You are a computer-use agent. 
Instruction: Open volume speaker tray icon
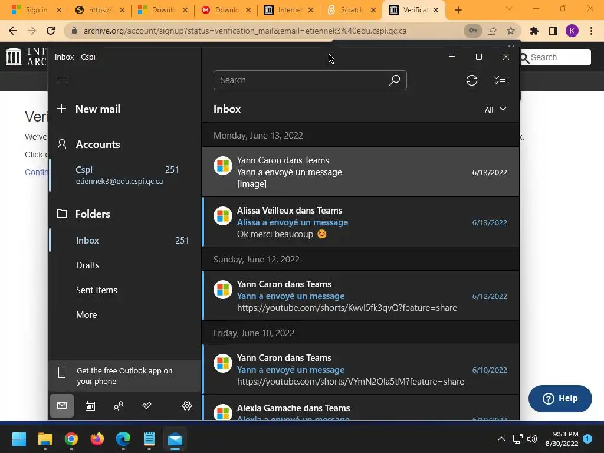(x=532, y=439)
